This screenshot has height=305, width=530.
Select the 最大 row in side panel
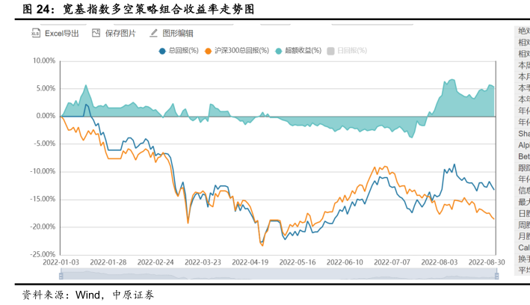(x=523, y=202)
